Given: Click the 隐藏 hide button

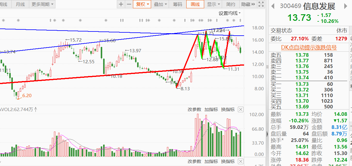Looking at the screenshot, I should pos(248,4).
